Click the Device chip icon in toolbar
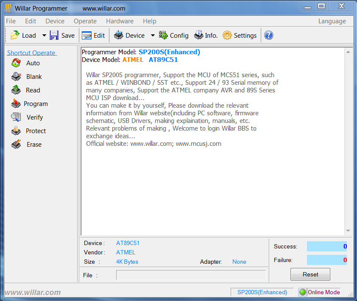The height and width of the screenshot is (301, 357). click(118, 35)
